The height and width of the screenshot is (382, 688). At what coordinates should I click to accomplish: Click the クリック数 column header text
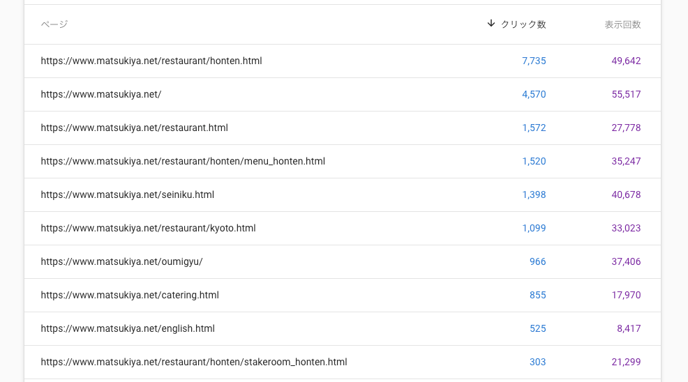click(x=523, y=24)
